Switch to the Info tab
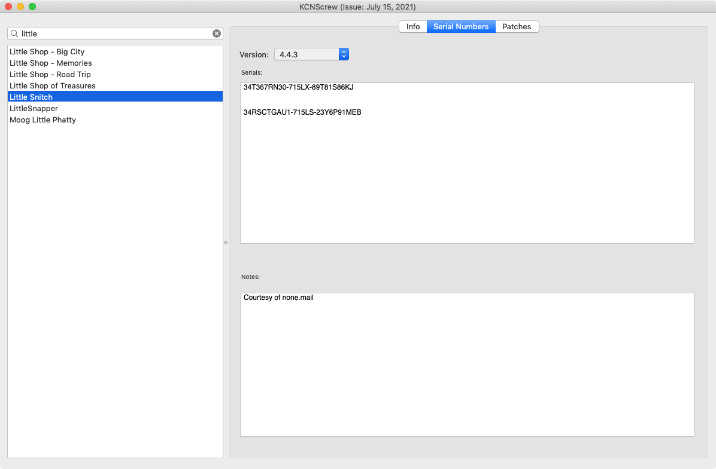Viewport: 716px width, 469px height. point(413,27)
